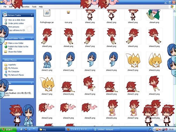
Task: Click the slide show icon in Picture Tasks
Action: tap(6, 20)
